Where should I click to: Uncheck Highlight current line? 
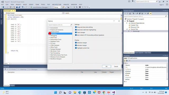point(76,48)
